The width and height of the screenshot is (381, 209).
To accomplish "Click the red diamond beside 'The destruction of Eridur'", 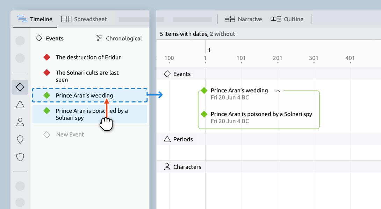I will point(46,57).
